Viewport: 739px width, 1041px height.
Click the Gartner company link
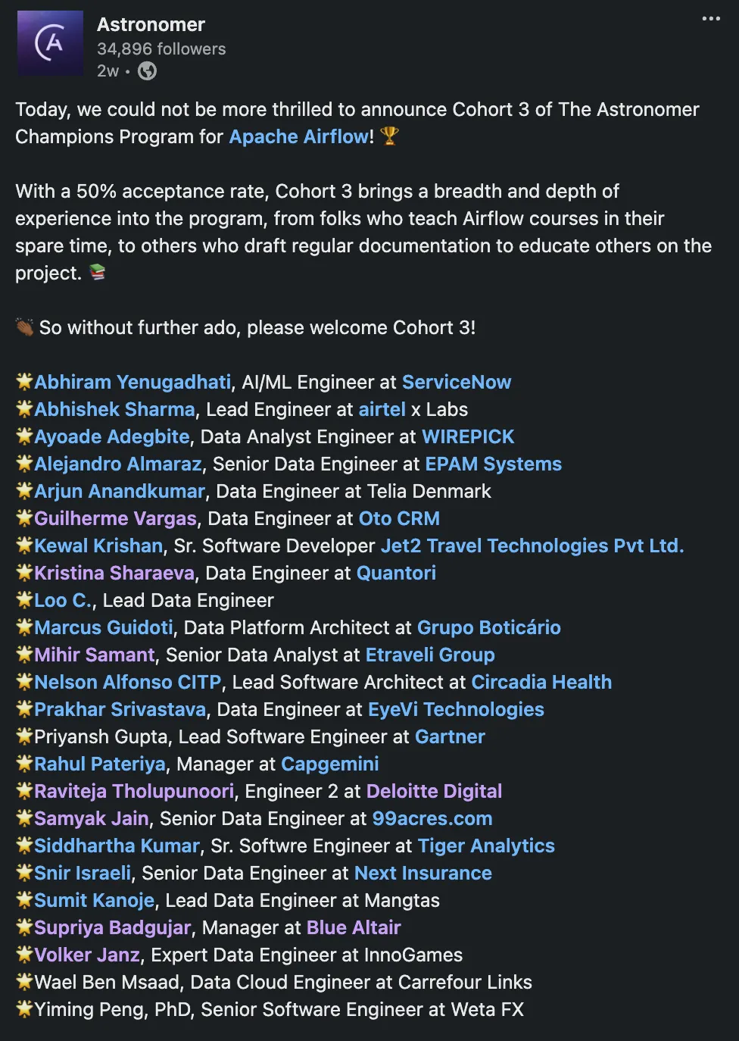450,736
